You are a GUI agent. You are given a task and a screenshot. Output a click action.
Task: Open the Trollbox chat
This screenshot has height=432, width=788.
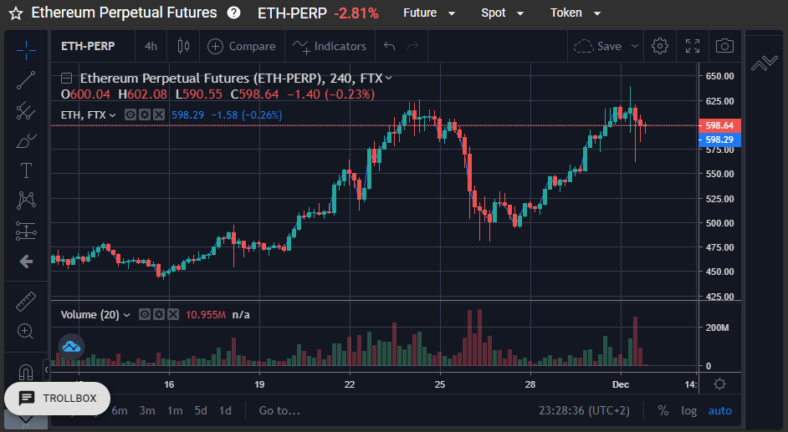[x=57, y=399]
